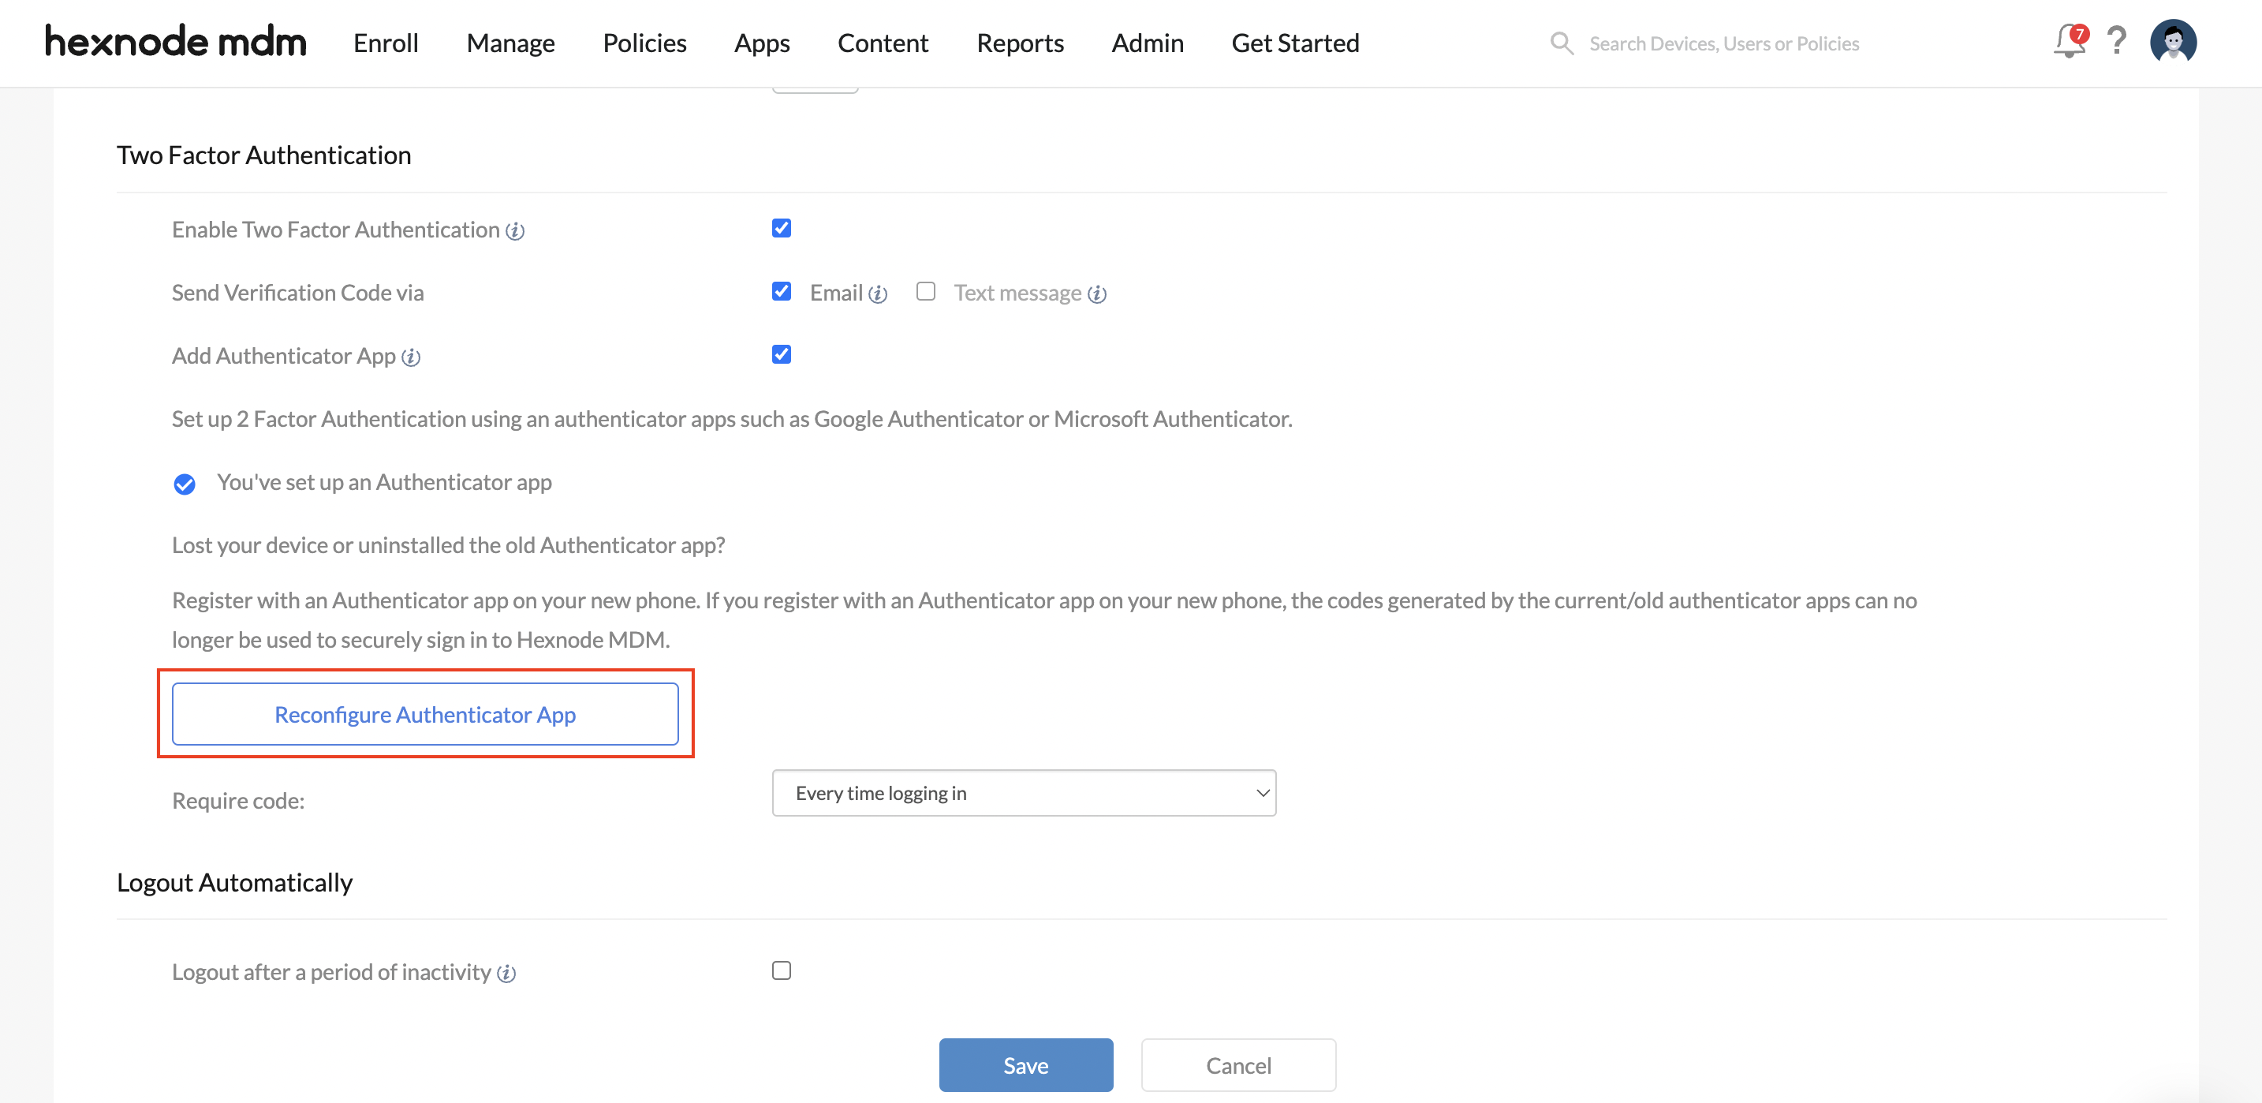Uncheck the Email verification checkbox
Image resolution: width=2262 pixels, height=1103 pixels.
(782, 292)
